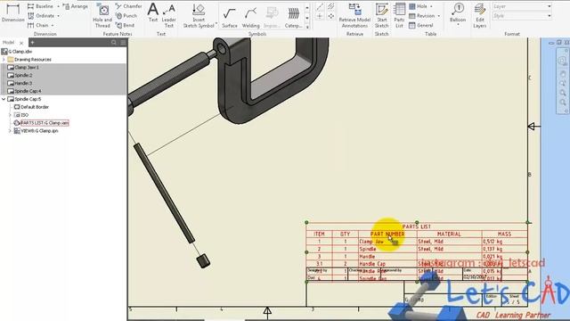Image resolution: width=570 pixels, height=321 pixels.
Task: Expand Drawing Resources folder
Action: point(4,60)
